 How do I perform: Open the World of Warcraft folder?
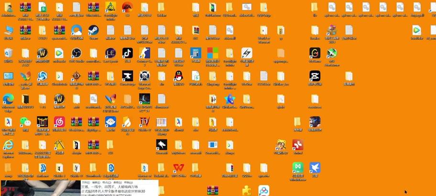263,30
